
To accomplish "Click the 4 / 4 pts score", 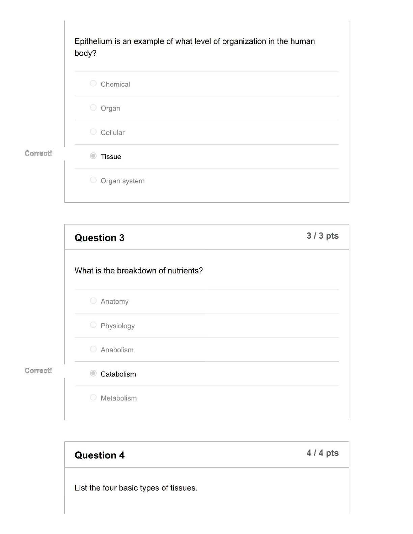I will [x=322, y=453].
